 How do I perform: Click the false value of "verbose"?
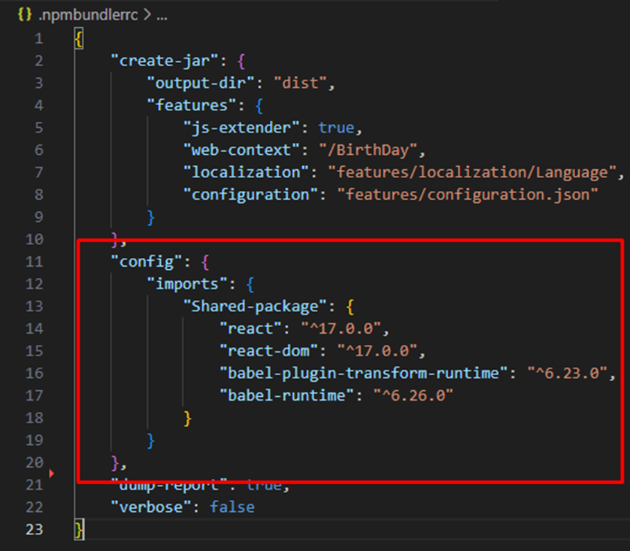click(x=232, y=507)
